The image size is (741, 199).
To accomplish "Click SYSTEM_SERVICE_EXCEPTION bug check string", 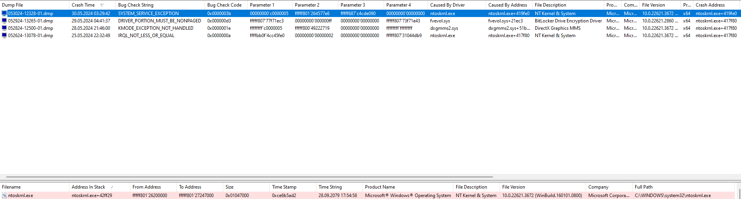I will click(x=148, y=13).
